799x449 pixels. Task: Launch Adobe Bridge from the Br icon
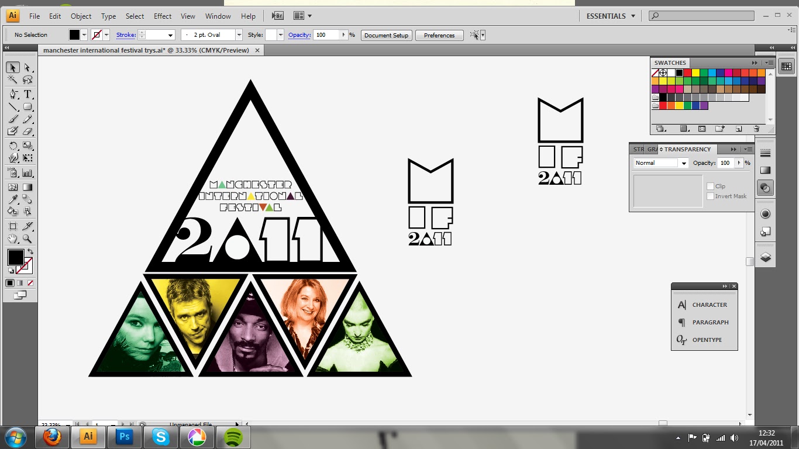[277, 16]
